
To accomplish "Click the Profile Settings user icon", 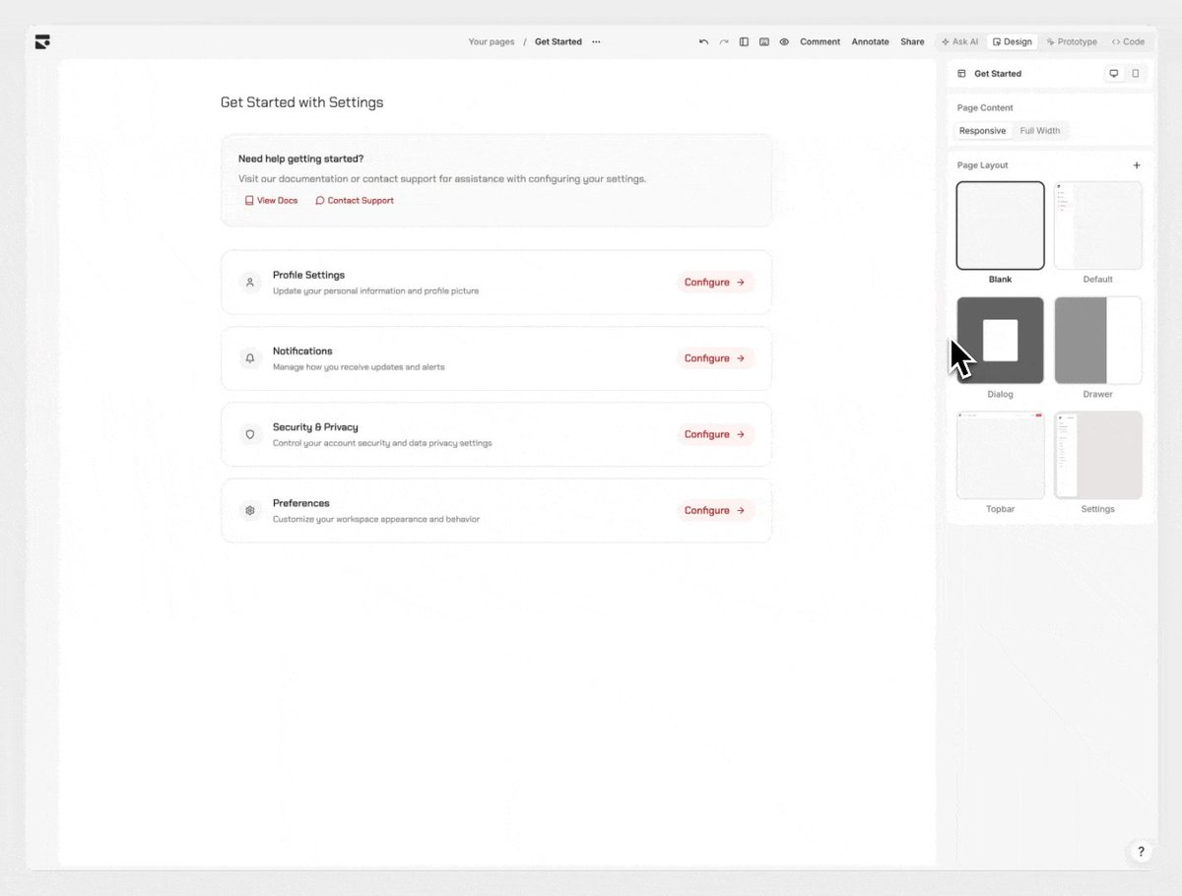I will click(x=250, y=283).
